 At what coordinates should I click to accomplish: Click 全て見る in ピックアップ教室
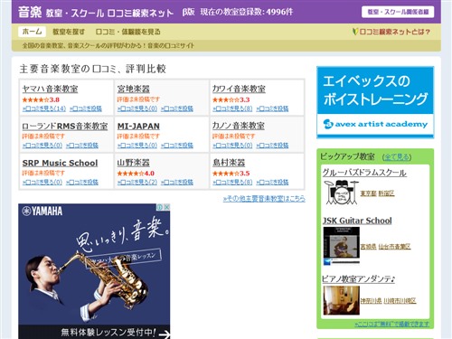pos(397,157)
